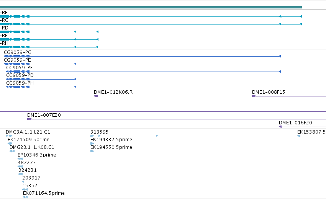326x199 pixels.
Task: Click the CG9059-PG protein feature label
Action: coord(18,52)
